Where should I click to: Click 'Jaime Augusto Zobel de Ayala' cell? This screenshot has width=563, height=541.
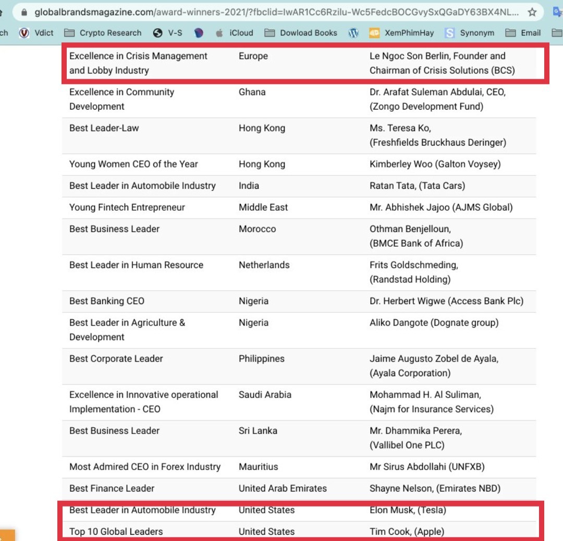click(x=434, y=366)
